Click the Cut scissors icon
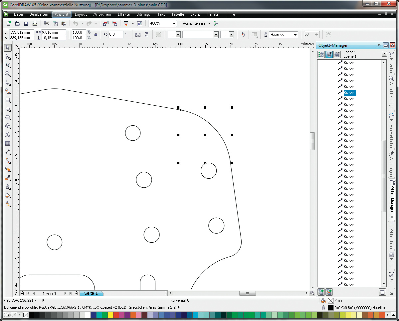 46,23
